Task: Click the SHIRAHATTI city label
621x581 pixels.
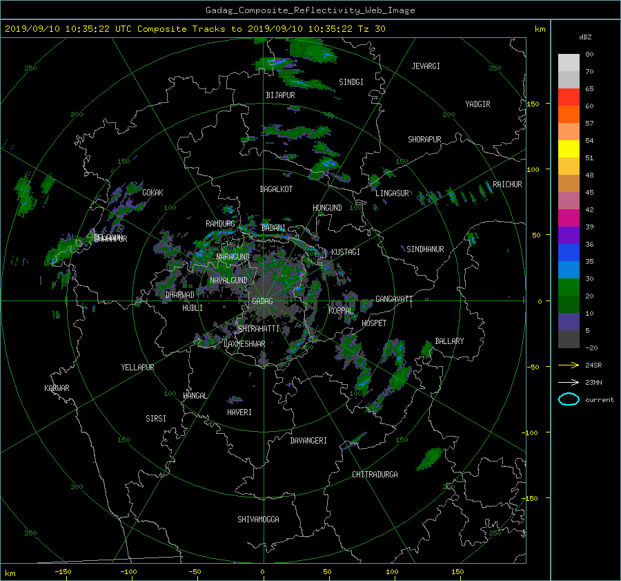Action: [x=259, y=329]
